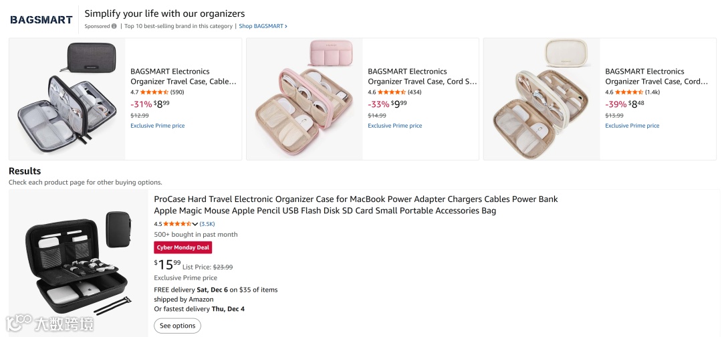Open the 3.5K reviews link

click(x=207, y=224)
